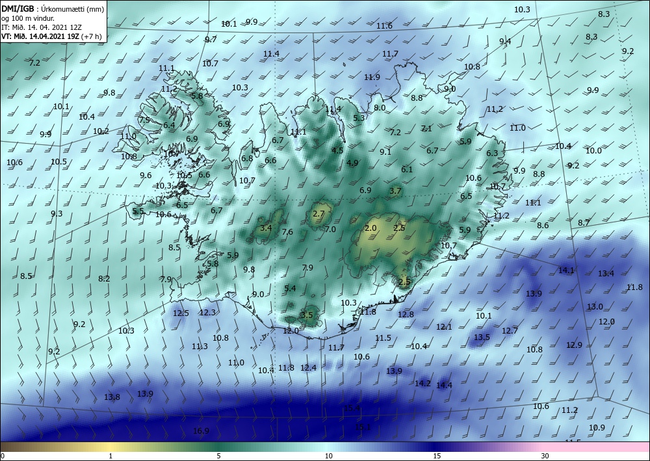Click the 2.7 value on the central glacier
The image size is (650, 461).
click(x=318, y=214)
